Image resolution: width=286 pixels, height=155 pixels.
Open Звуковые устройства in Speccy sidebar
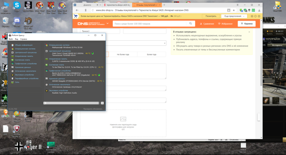pos(24,75)
